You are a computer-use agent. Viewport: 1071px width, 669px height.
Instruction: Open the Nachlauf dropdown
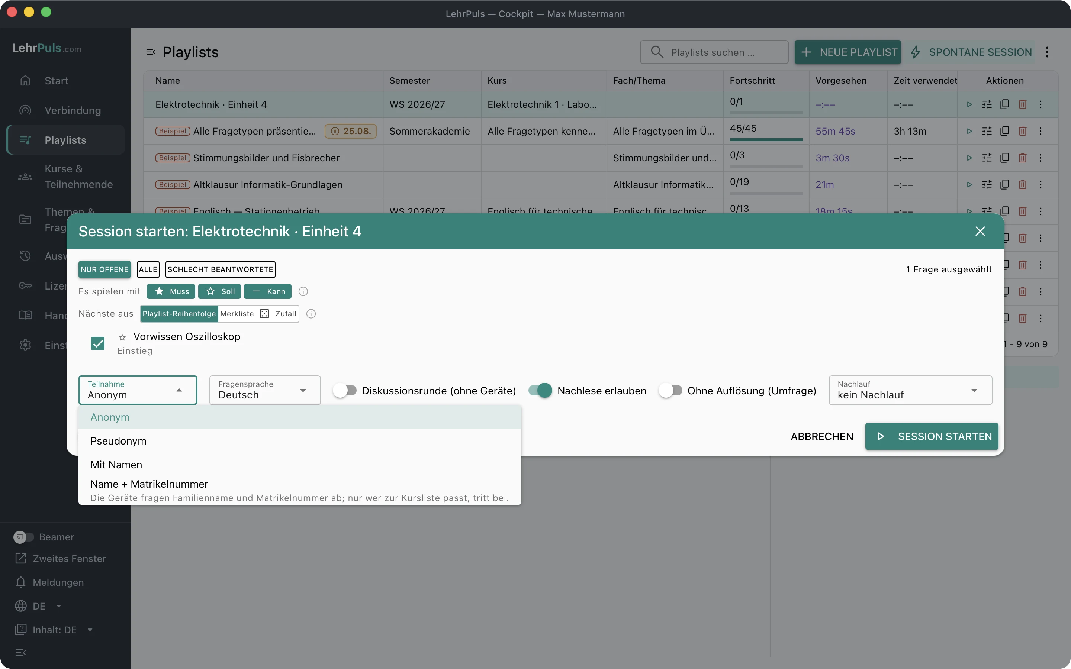pyautogui.click(x=910, y=390)
